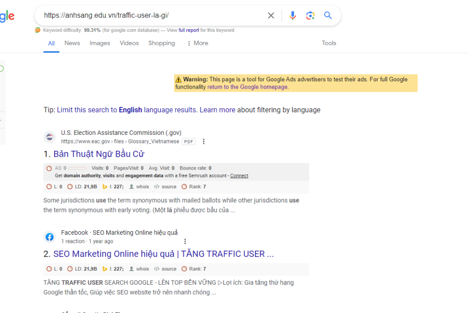Click the Keyword difficulty 99.31% value
This screenshot has width=469, height=313.
(92, 30)
